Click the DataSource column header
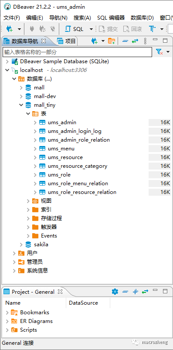Viewport: 173px width, 350px height. click(x=84, y=303)
